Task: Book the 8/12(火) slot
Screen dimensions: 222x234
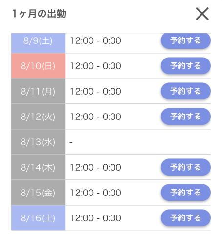Action: [x=186, y=117]
